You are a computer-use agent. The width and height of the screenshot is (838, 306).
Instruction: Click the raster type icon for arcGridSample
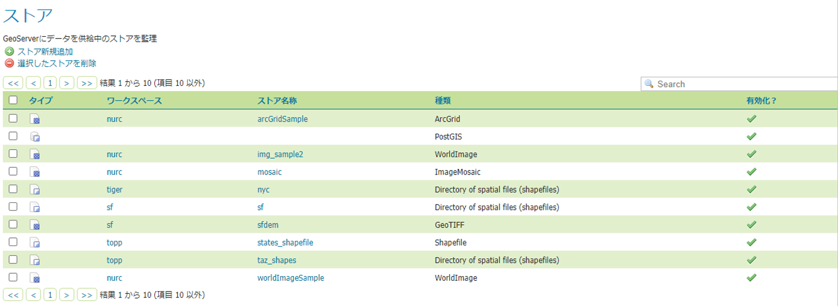click(35, 119)
